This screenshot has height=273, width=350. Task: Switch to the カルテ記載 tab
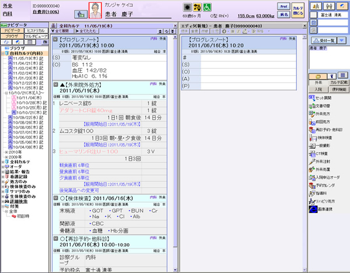pos(338,83)
